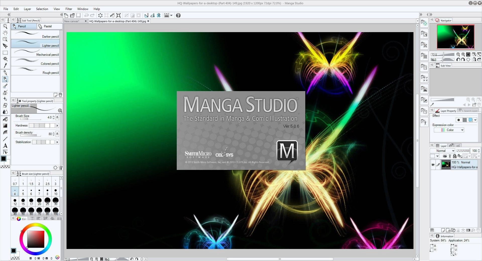Choose the Rough pencil sub tool
482x261 pixels.
pyautogui.click(x=35, y=71)
